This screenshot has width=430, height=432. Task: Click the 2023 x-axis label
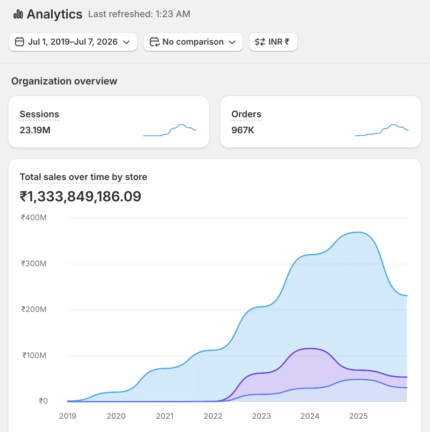[262, 416]
